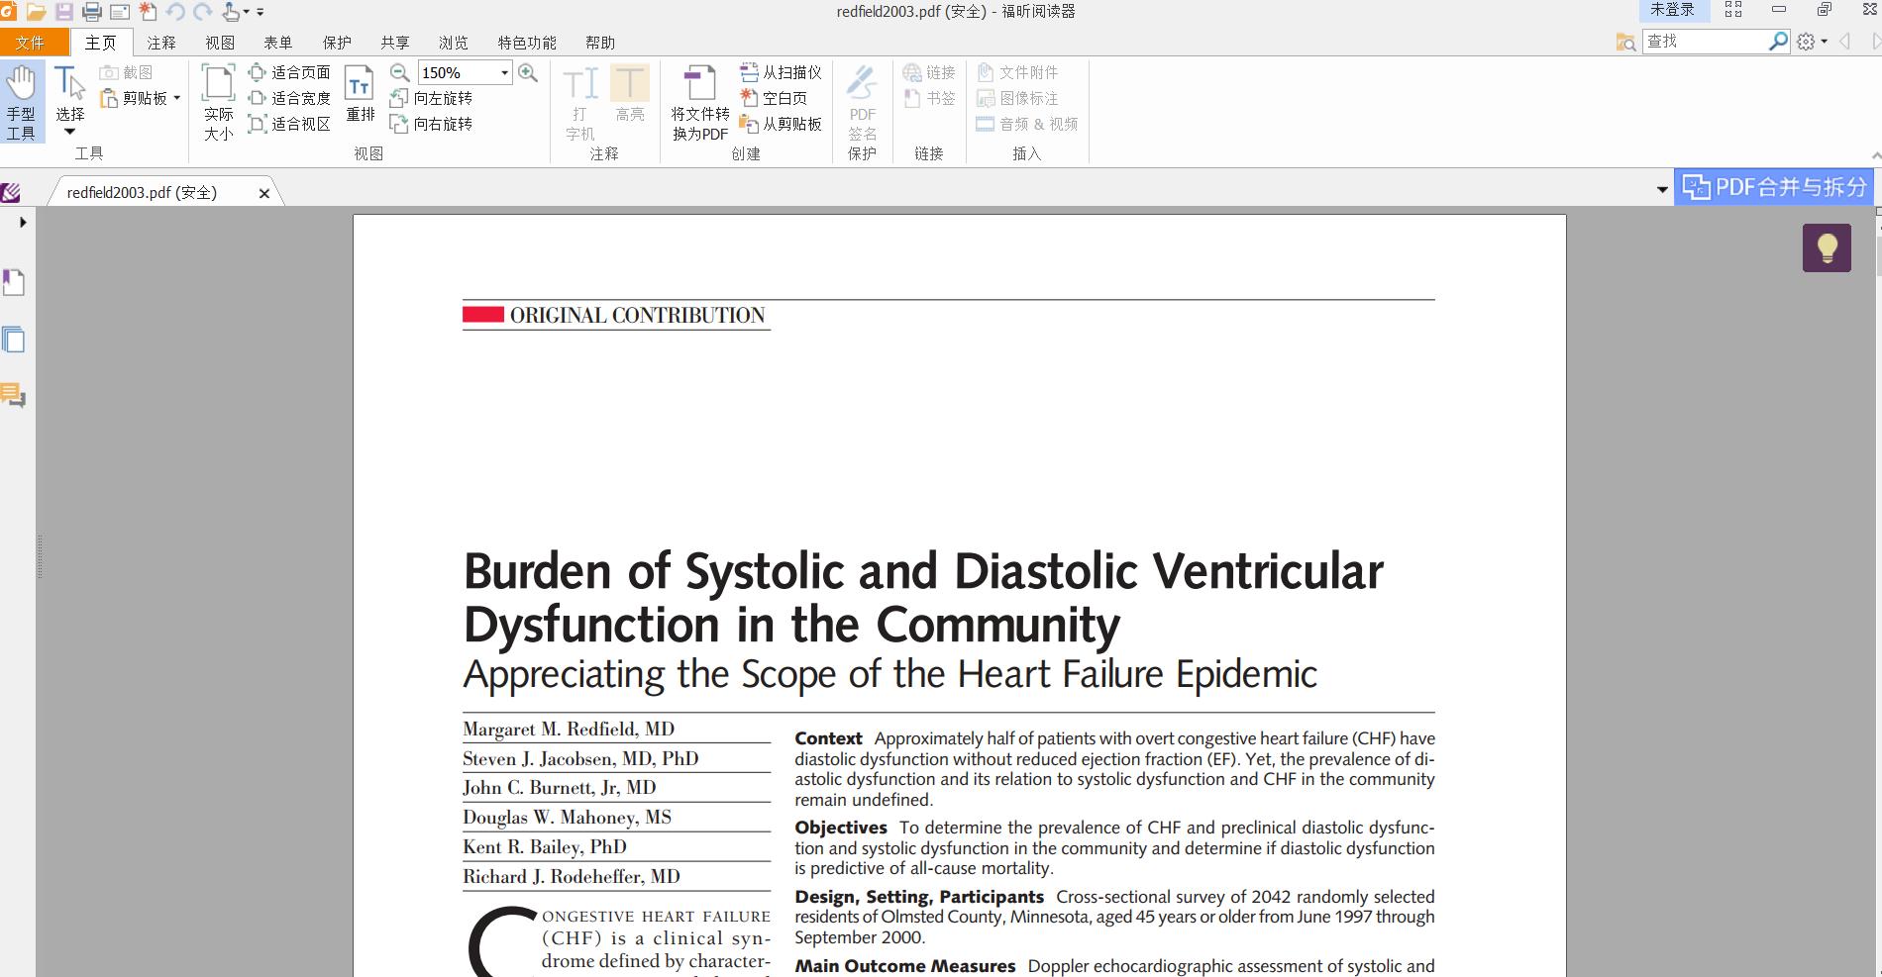Click Convert File to PDF (将文件转换为PDF)
The image size is (1882, 977).
tap(700, 103)
